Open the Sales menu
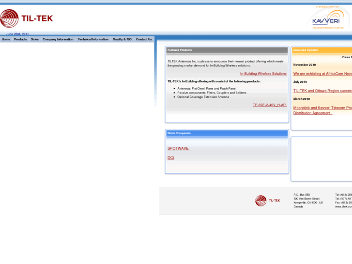This screenshot has height=264, width=352. pos(34,39)
